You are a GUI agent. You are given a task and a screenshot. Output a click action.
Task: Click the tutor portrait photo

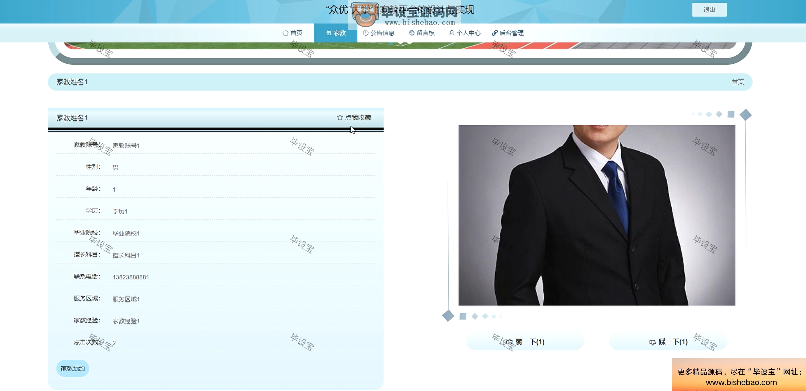597,215
